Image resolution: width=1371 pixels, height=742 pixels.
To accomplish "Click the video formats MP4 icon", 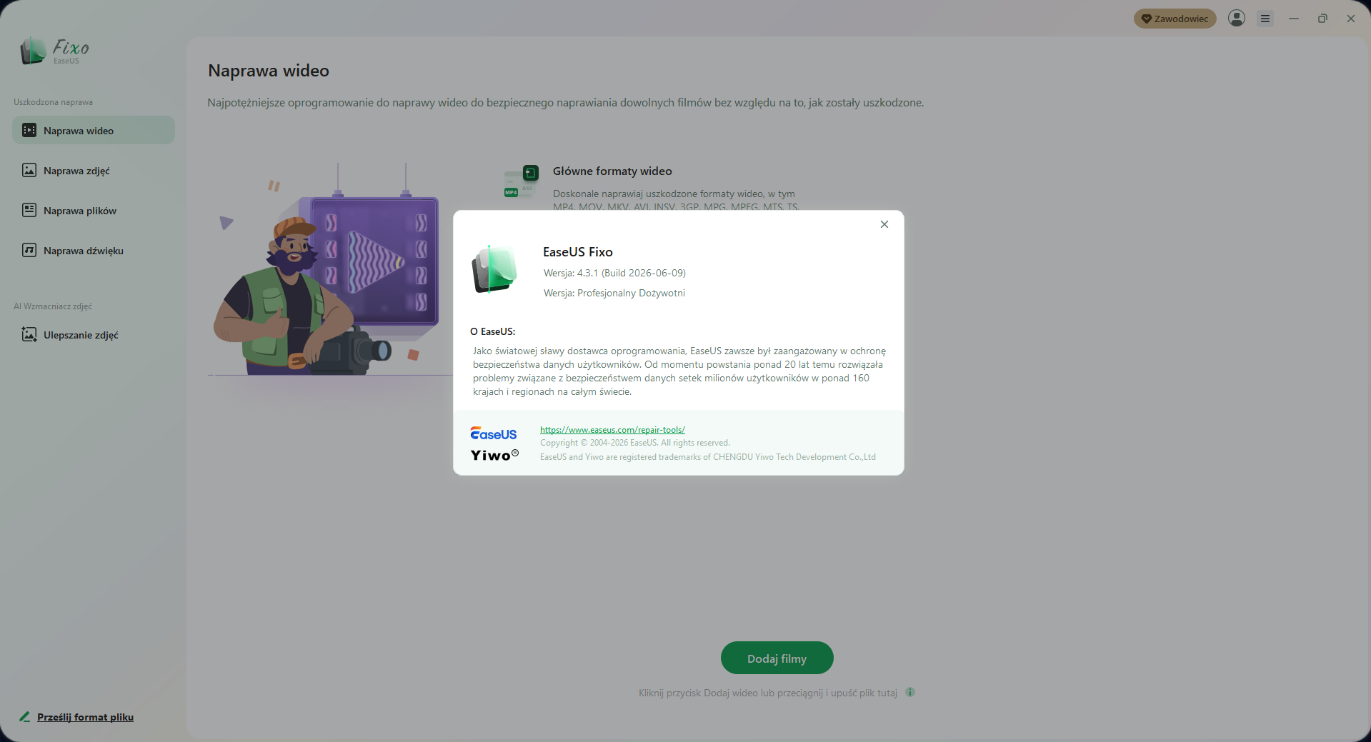I will tap(522, 181).
